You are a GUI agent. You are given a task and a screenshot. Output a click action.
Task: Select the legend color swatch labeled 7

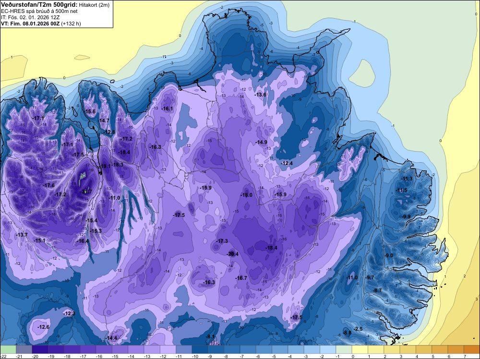click(472, 349)
